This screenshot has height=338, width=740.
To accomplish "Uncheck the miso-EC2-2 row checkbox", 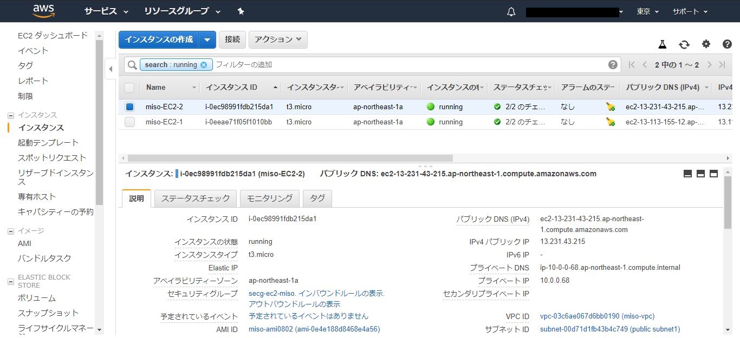I will pos(129,107).
